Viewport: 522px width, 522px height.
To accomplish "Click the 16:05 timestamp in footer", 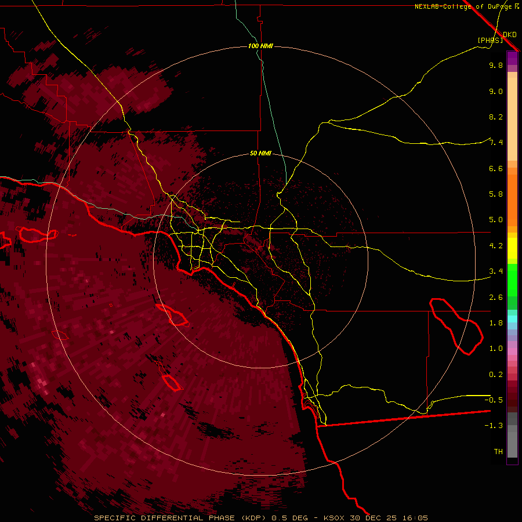I will point(415,518).
